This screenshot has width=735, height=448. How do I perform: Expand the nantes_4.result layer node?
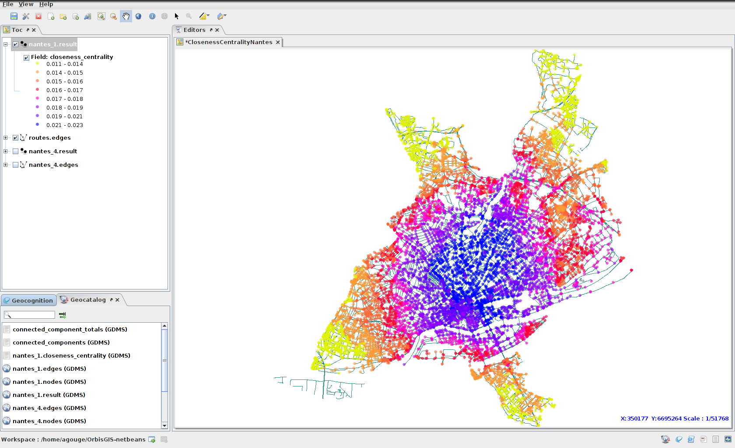tap(6, 151)
